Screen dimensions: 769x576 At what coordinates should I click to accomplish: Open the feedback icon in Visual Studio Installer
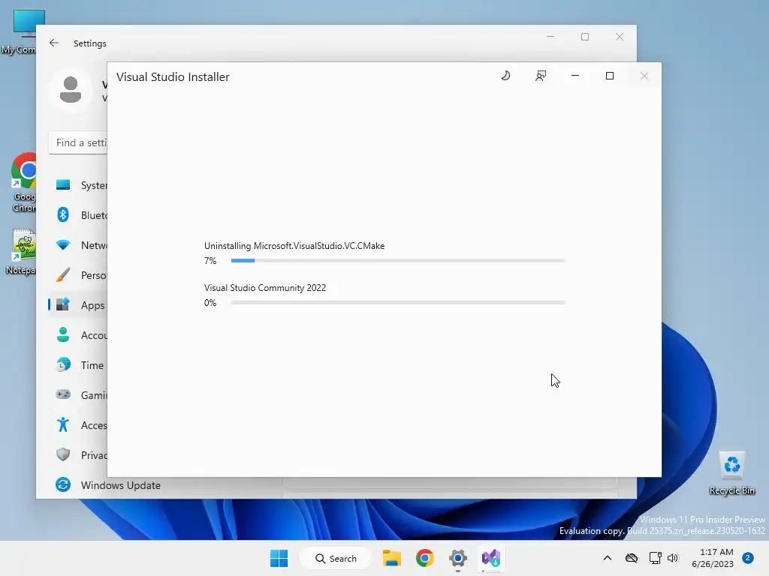pyautogui.click(x=541, y=76)
